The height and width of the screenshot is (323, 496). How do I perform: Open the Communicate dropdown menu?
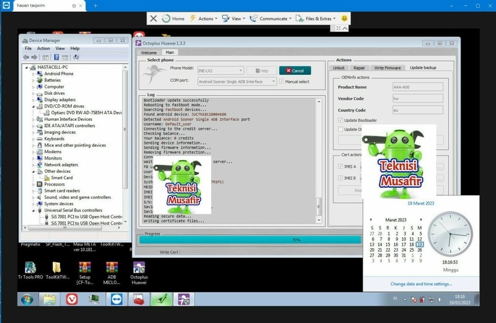(x=270, y=19)
